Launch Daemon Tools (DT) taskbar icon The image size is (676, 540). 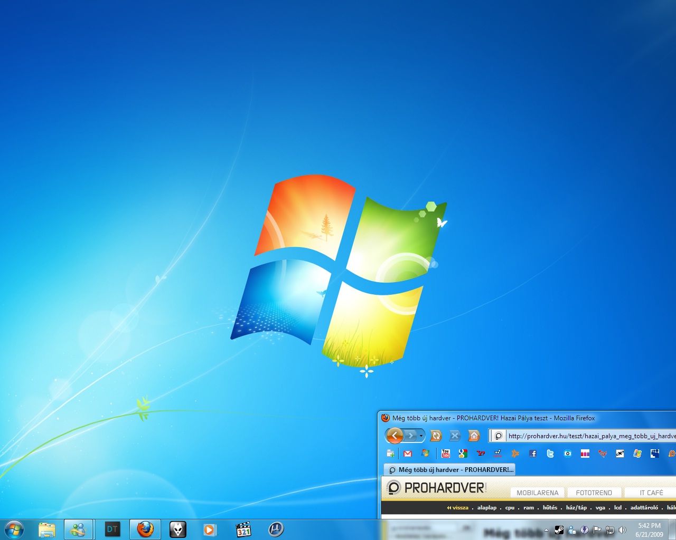pos(112,529)
